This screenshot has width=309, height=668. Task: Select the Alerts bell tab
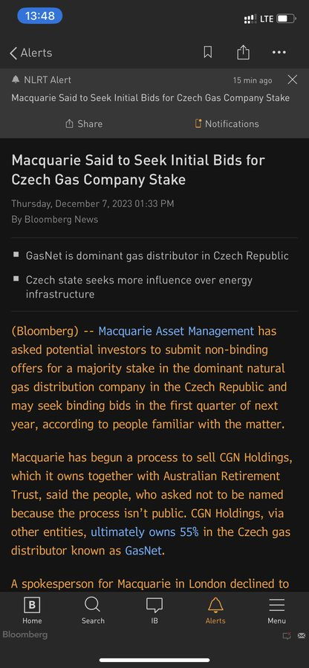point(215,611)
